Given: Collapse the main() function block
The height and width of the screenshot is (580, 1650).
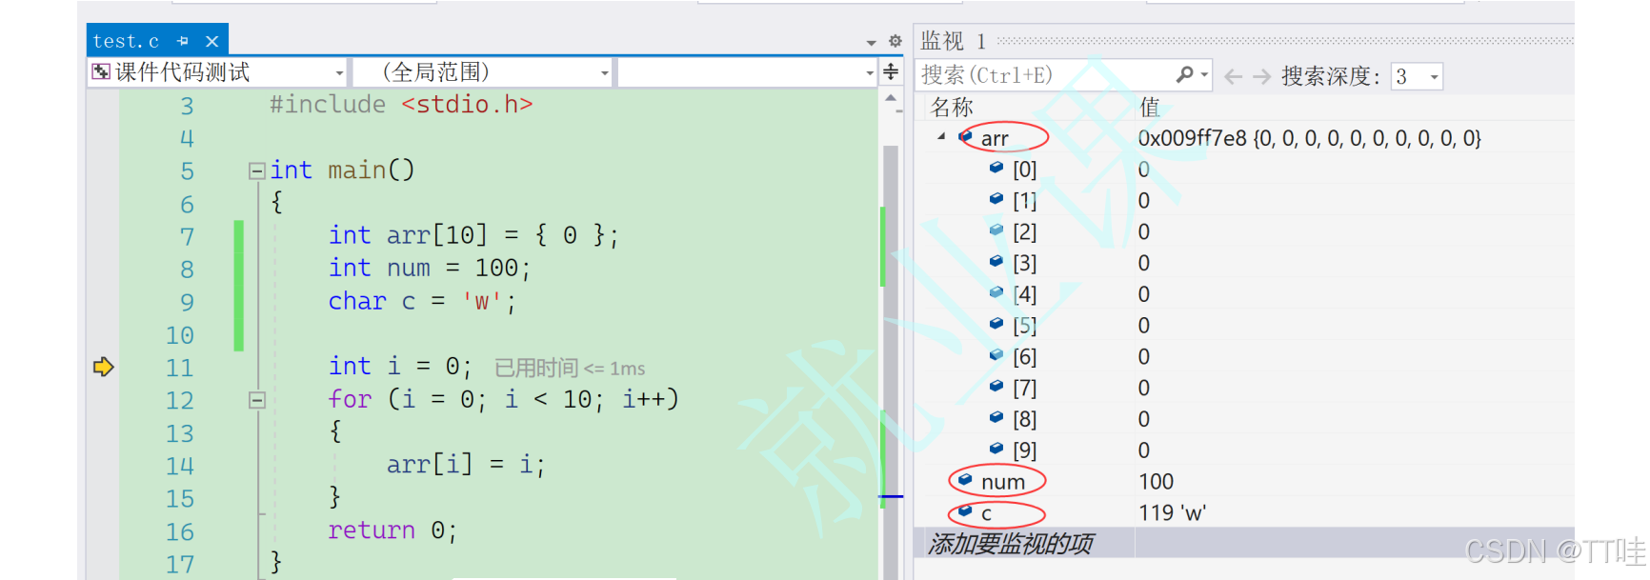Looking at the screenshot, I should pos(256,170).
